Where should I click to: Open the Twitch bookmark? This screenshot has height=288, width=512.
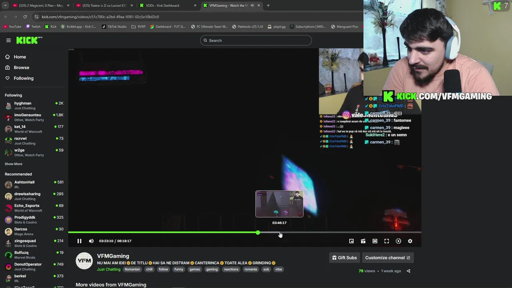(x=33, y=27)
